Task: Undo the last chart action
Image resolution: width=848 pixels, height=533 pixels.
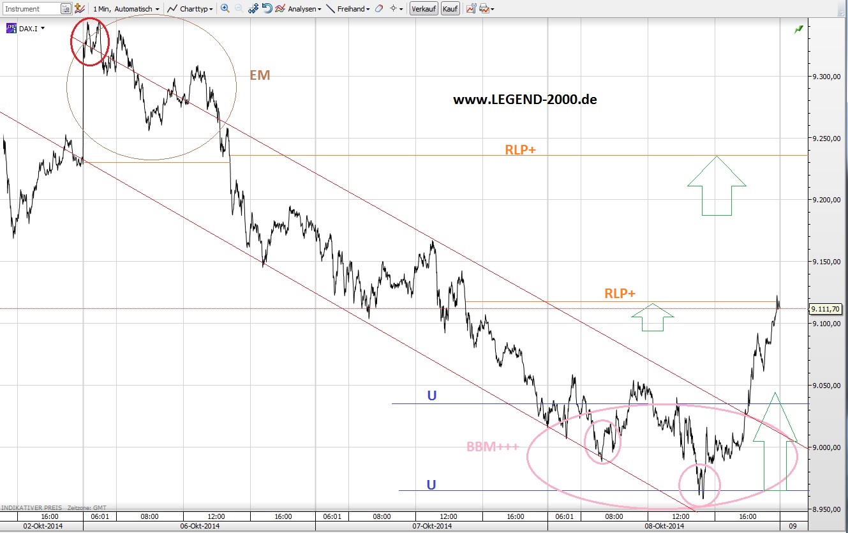Action: pyautogui.click(x=266, y=8)
